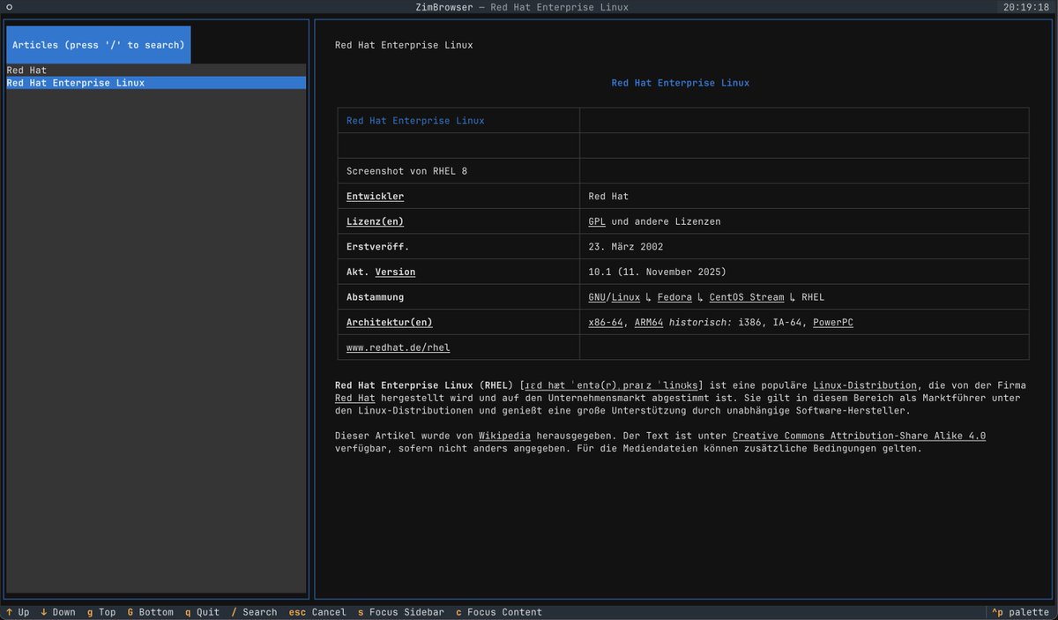Click the Down key hint in footer

pos(58,612)
